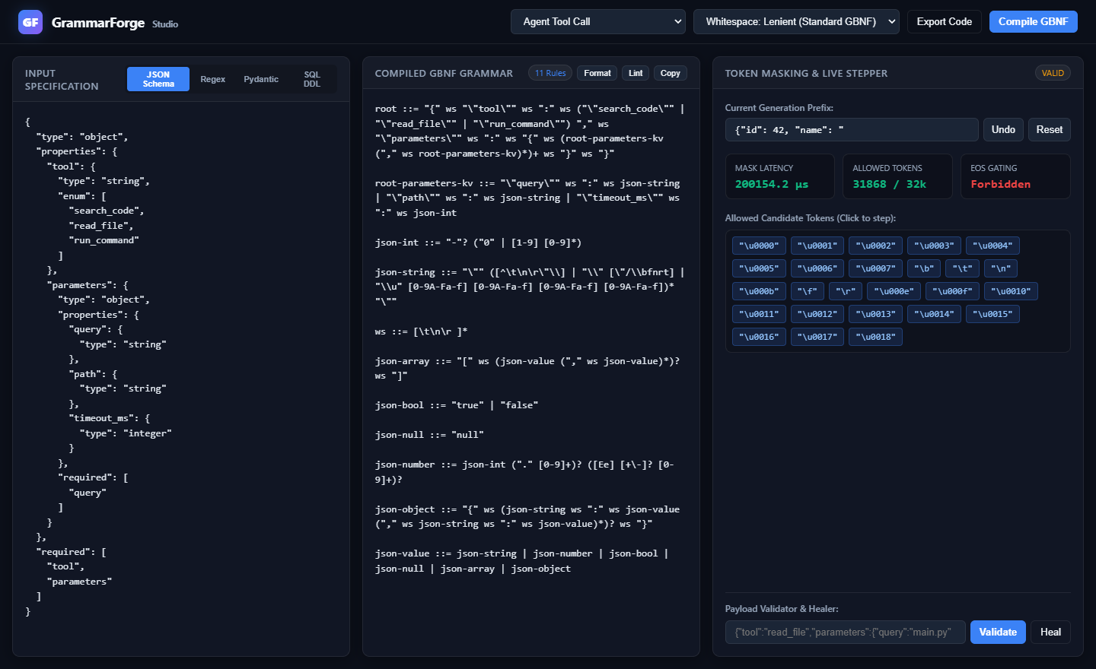This screenshot has width=1096, height=669.
Task: Pick candidate token "\u000e"
Action: coord(894,291)
